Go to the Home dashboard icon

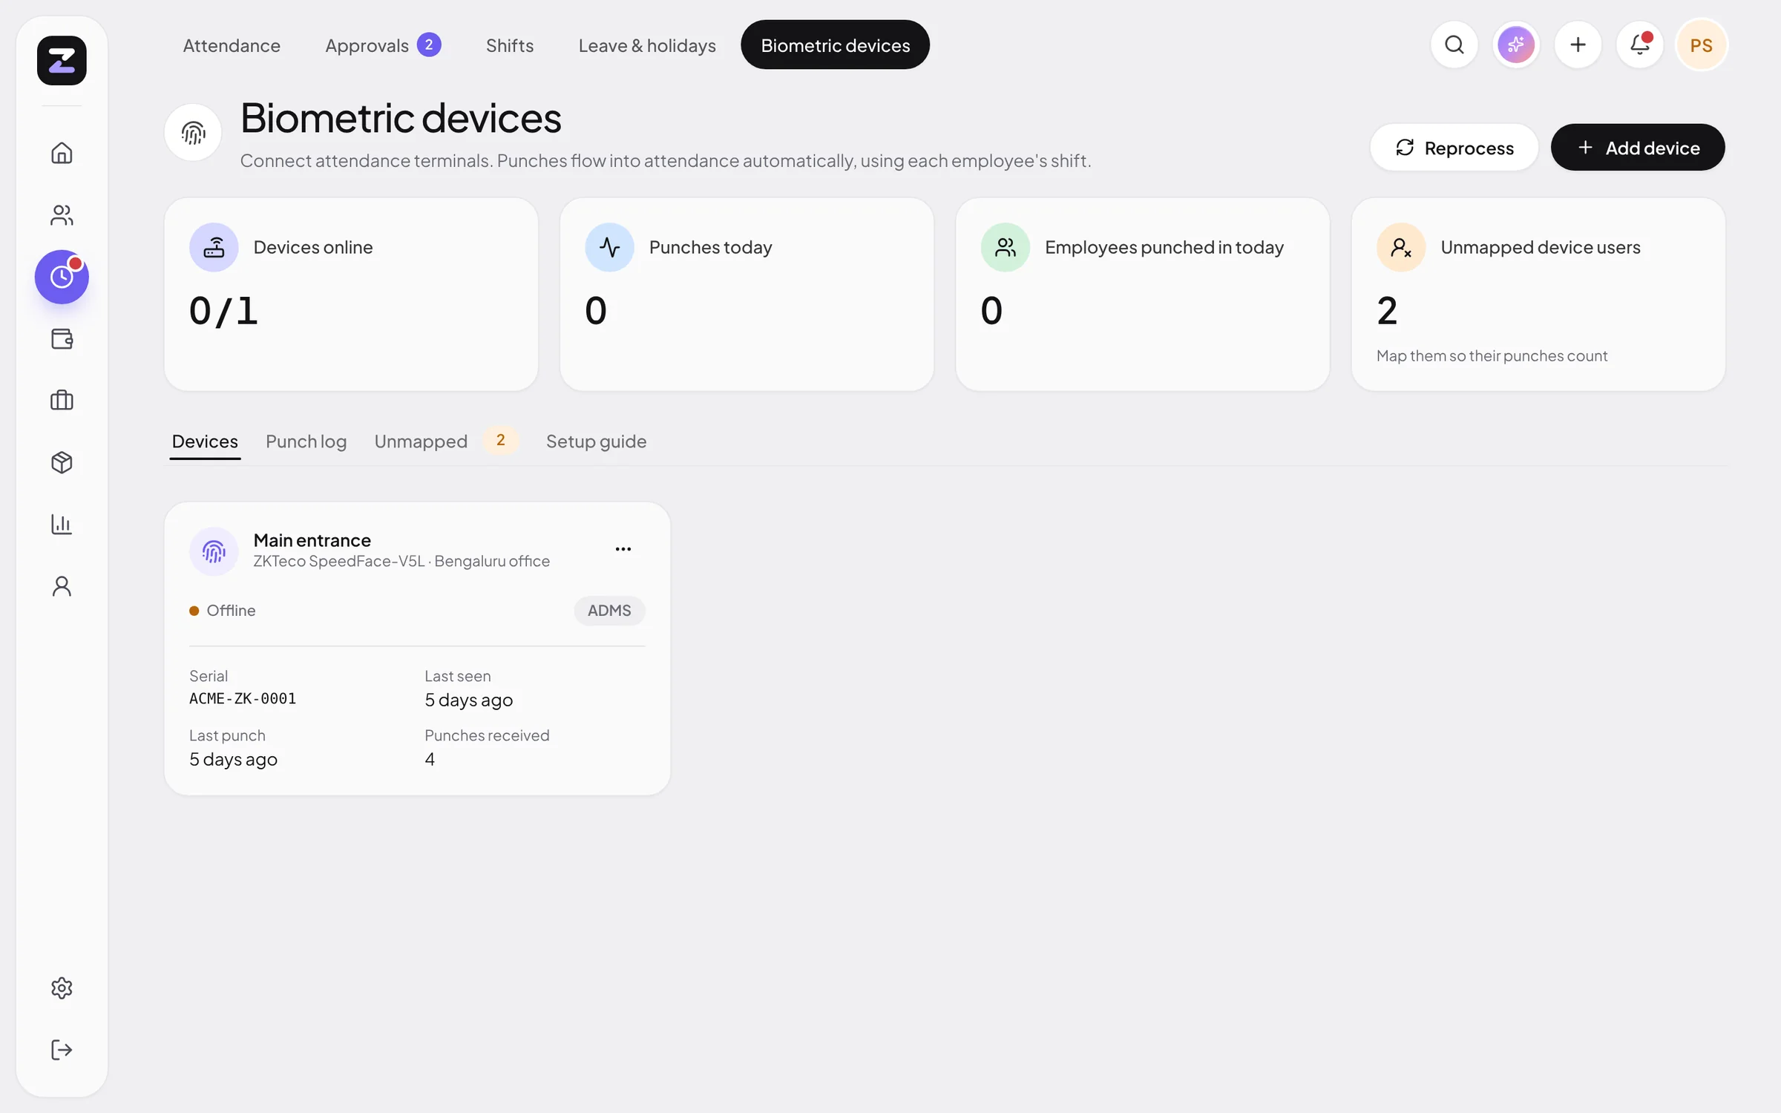coord(62,153)
